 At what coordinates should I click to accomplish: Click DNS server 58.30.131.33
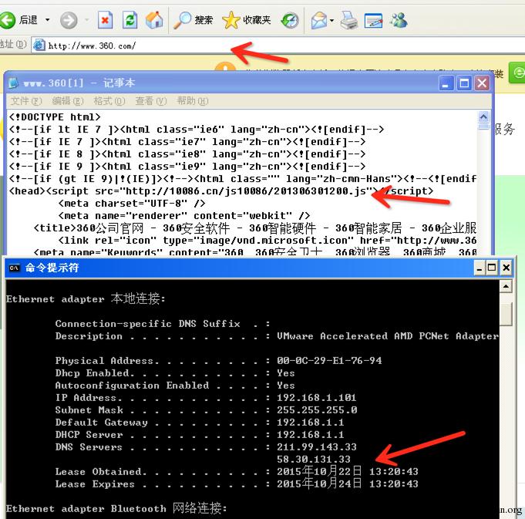click(x=314, y=460)
